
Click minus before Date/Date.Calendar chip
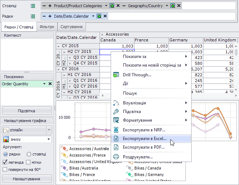tap(44, 16)
